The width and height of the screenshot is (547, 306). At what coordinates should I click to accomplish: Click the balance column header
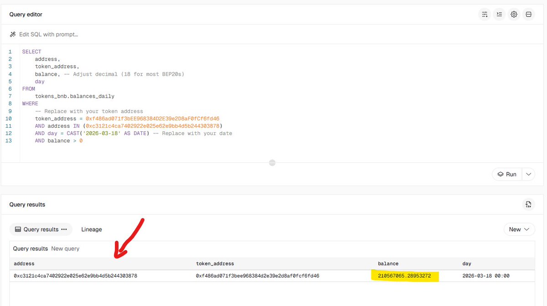tap(388, 264)
